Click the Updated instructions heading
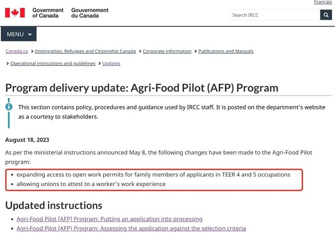335x239 pixels. (54, 205)
